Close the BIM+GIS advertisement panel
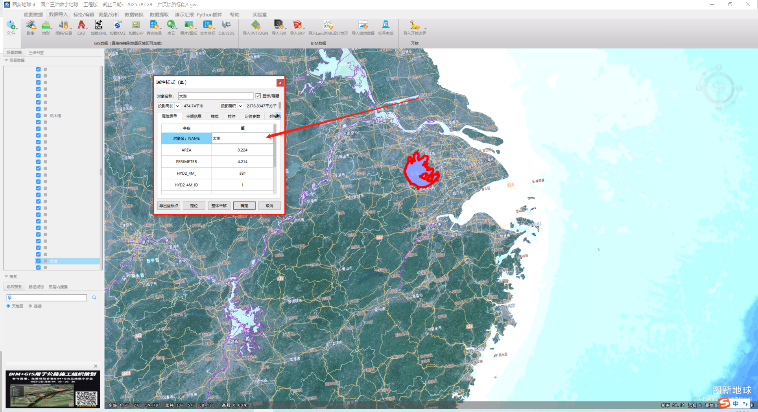Image resolution: width=758 pixels, height=412 pixels. [96, 366]
